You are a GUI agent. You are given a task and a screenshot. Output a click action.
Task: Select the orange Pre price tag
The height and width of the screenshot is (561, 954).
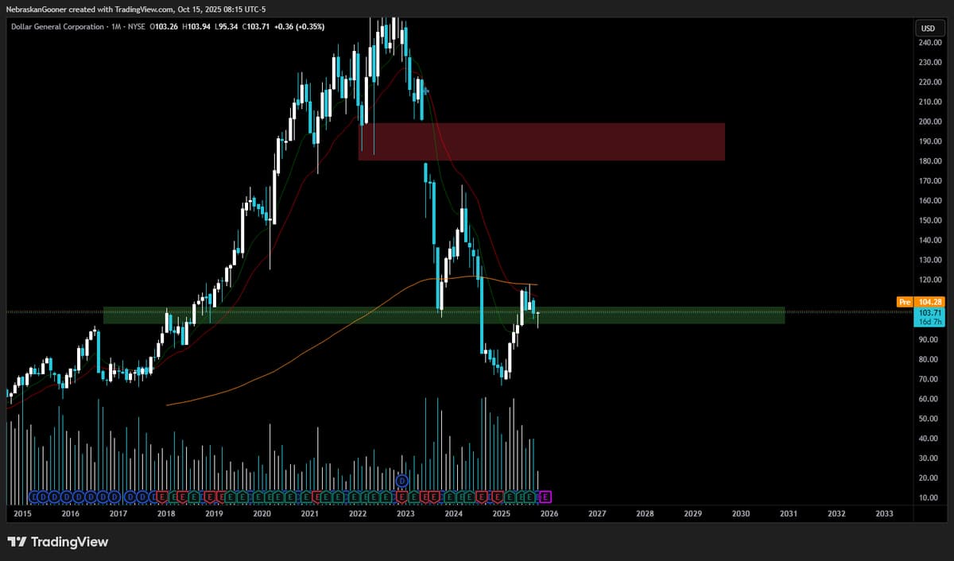[x=903, y=302]
